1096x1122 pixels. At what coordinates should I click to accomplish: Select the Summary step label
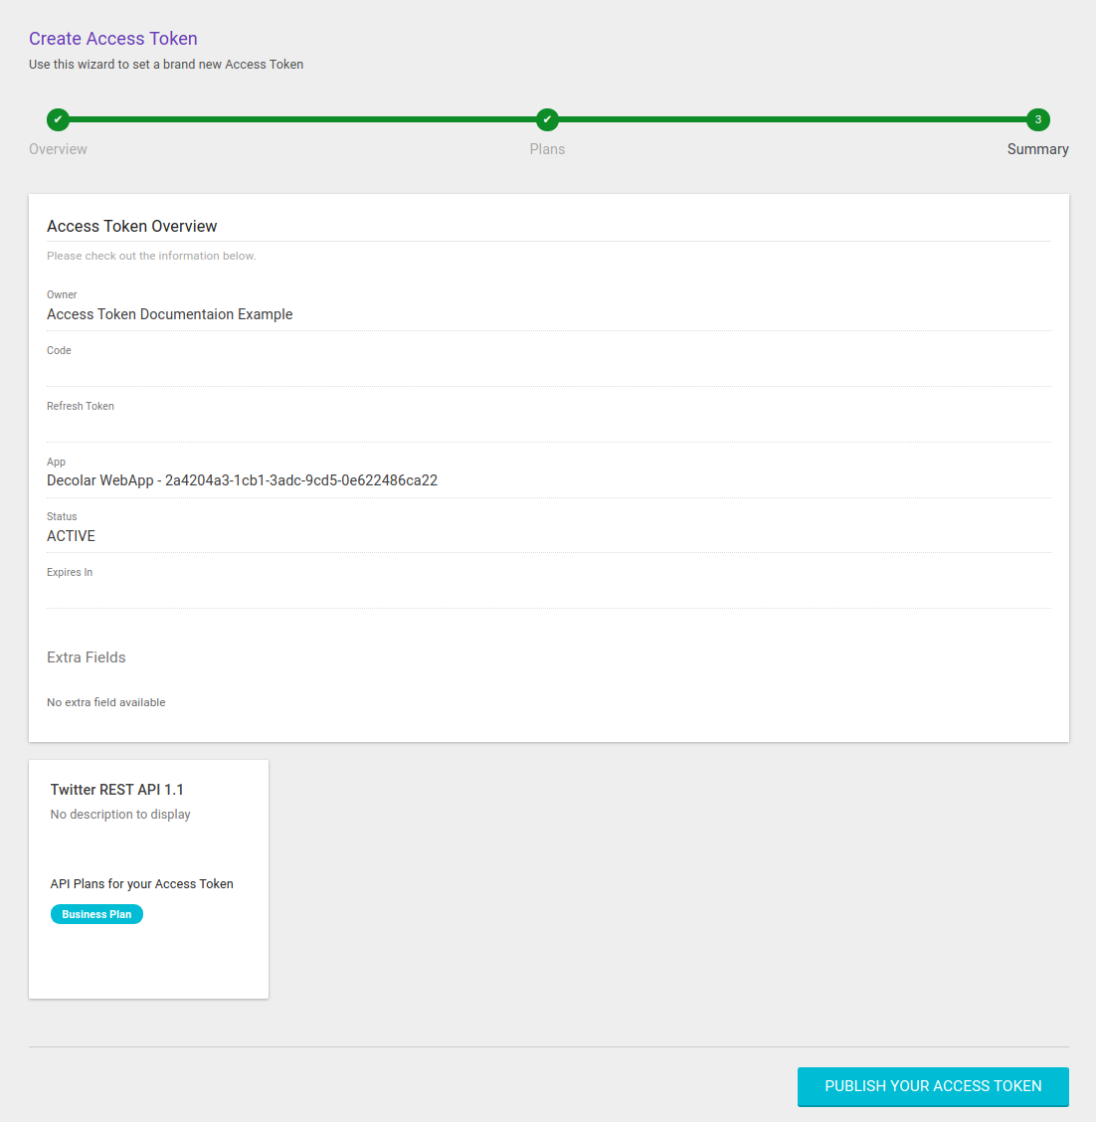pyautogui.click(x=1037, y=148)
